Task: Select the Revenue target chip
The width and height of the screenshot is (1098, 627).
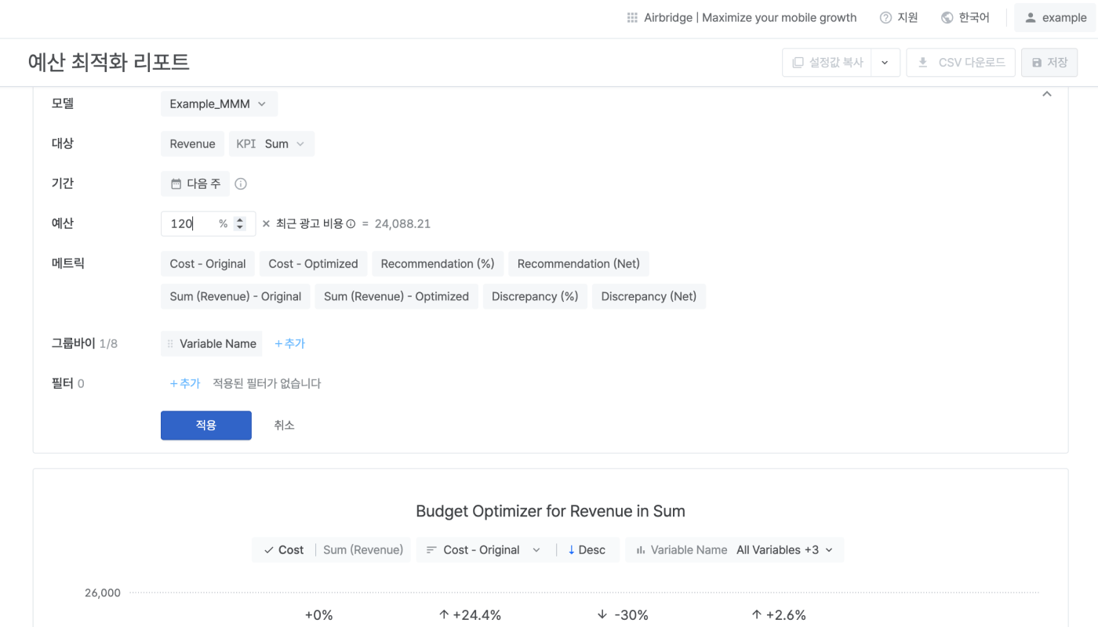Action: tap(192, 143)
